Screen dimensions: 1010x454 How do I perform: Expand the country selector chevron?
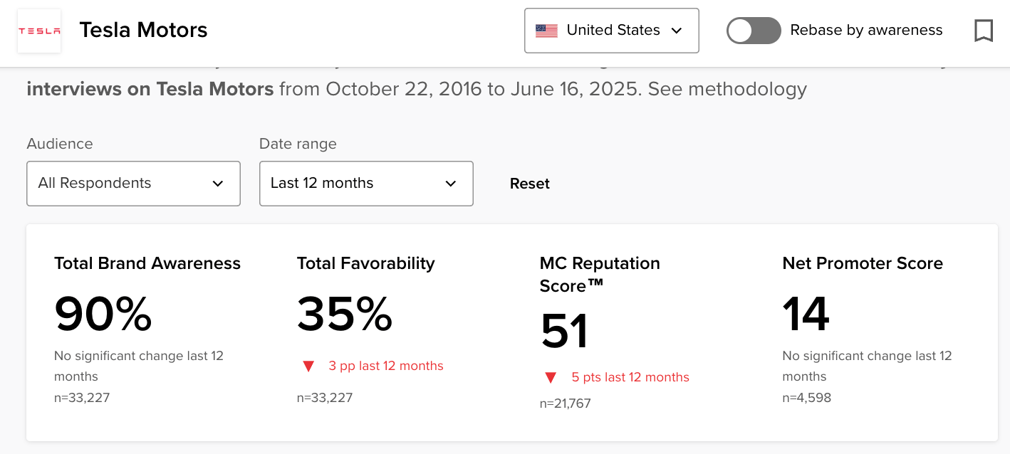[677, 31]
